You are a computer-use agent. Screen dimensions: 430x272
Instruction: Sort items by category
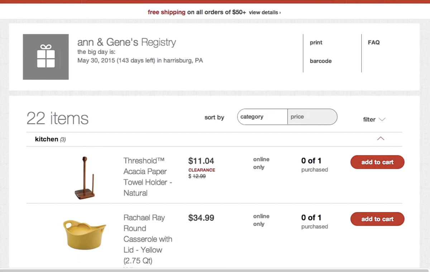click(x=262, y=117)
